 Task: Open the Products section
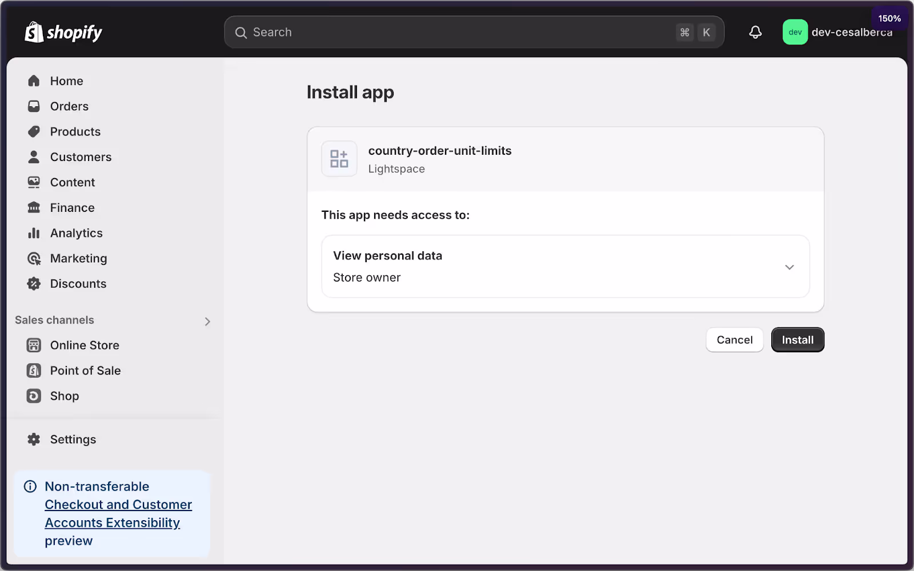click(x=75, y=132)
